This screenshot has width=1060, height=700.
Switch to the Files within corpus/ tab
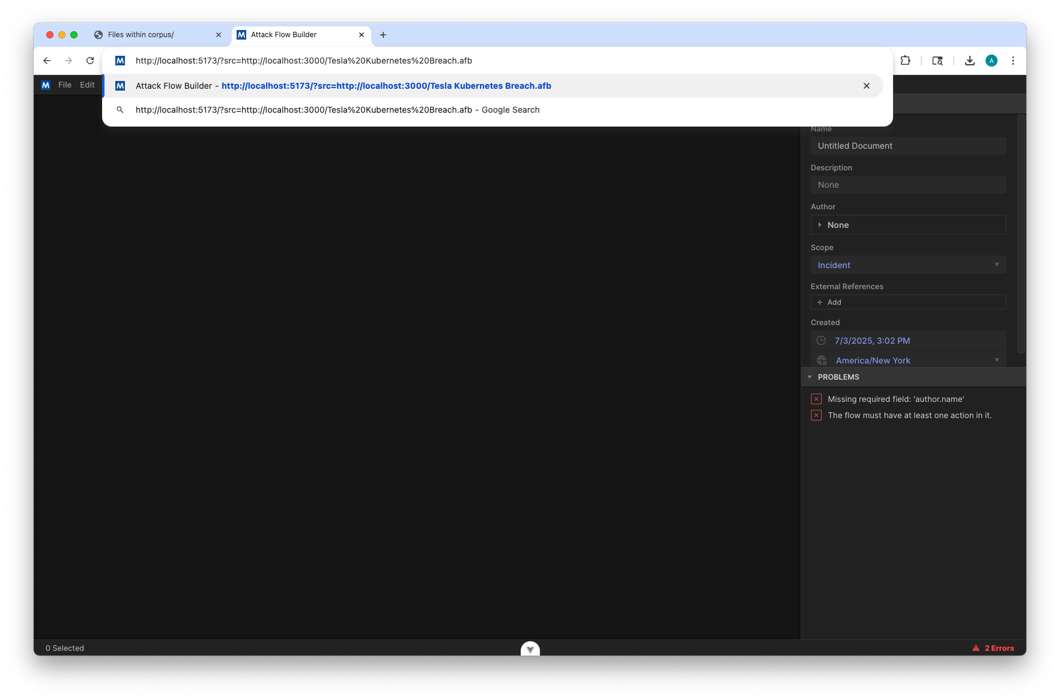click(159, 35)
